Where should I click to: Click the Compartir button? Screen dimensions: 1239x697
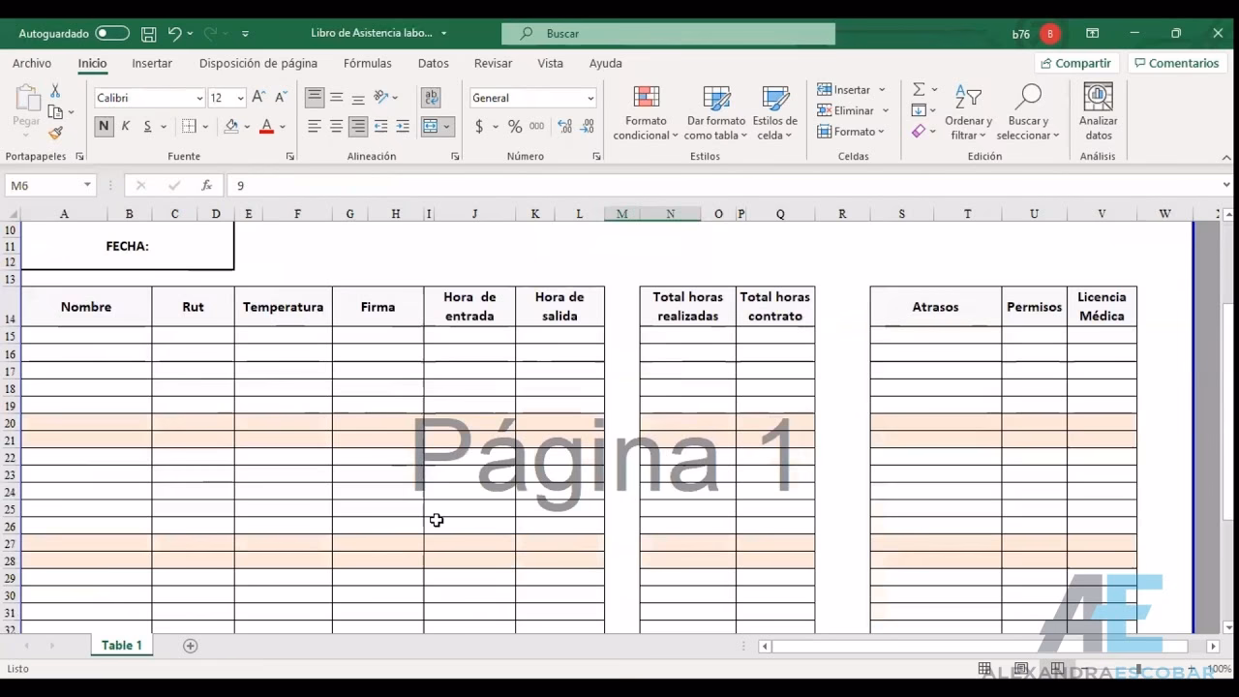[x=1075, y=64]
